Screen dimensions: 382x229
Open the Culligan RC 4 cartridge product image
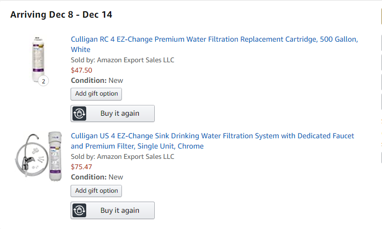click(x=39, y=59)
